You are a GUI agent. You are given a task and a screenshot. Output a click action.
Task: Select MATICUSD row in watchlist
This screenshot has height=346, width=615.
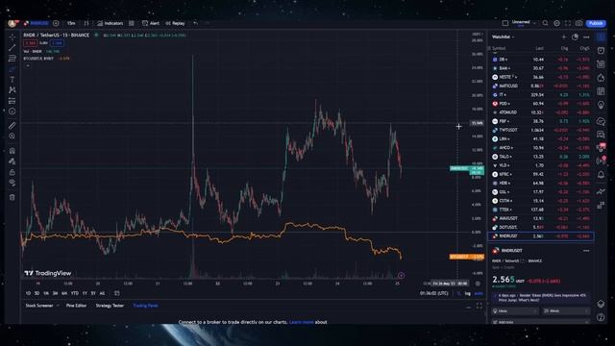point(541,86)
